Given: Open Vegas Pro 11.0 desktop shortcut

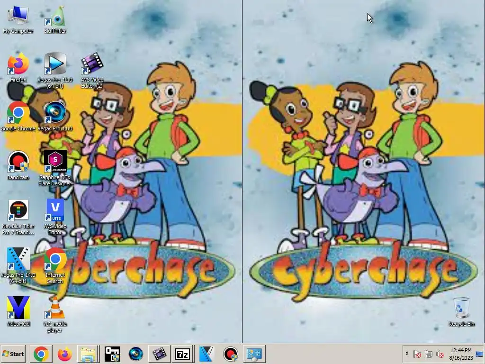Looking at the screenshot, I should [55, 117].
